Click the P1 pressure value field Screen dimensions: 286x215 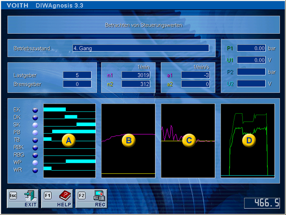251,48
